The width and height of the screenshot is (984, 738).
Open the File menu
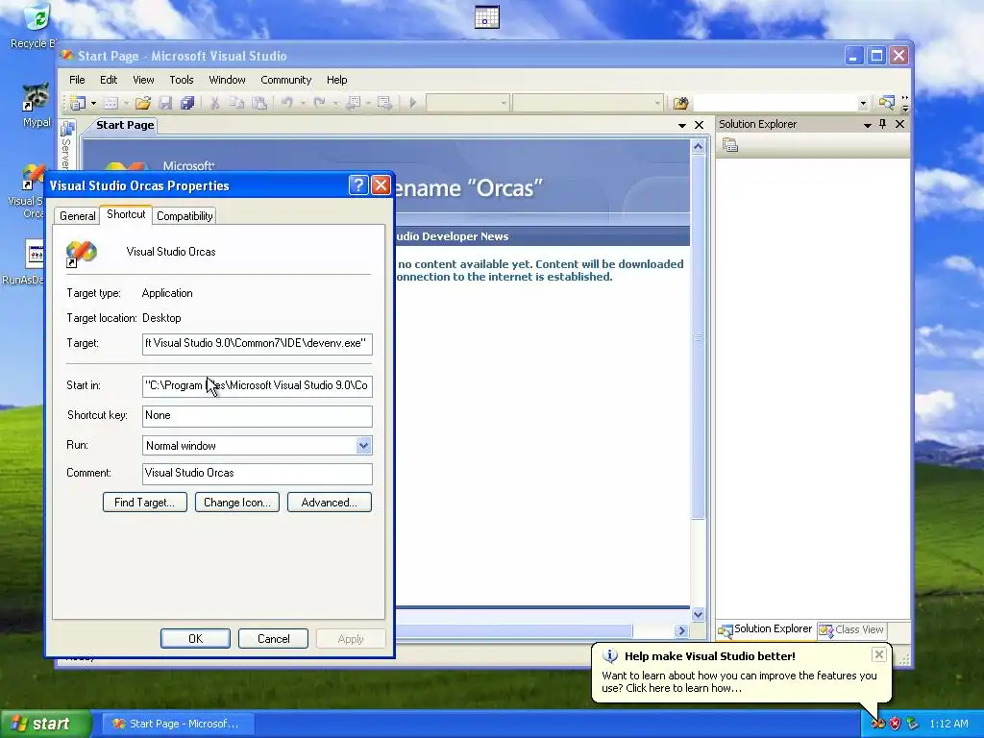click(x=77, y=80)
